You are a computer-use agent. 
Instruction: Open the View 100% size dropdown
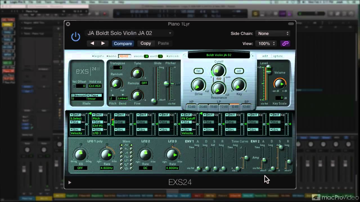(x=266, y=43)
